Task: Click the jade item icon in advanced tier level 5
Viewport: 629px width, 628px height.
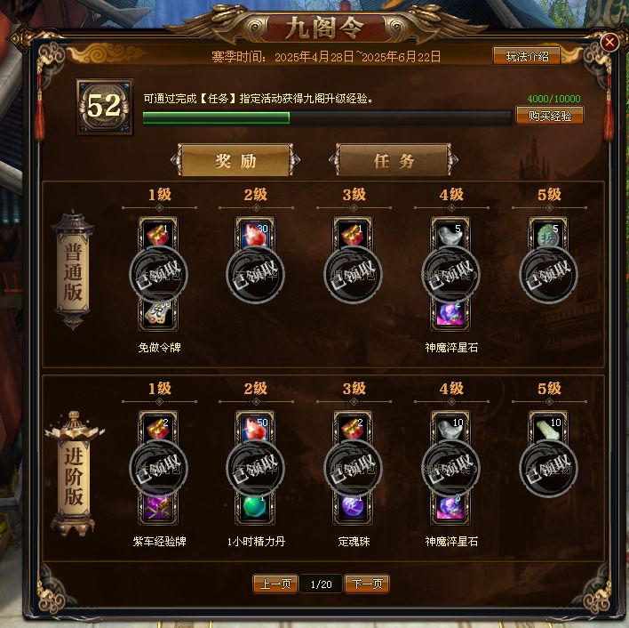Action: (x=548, y=428)
